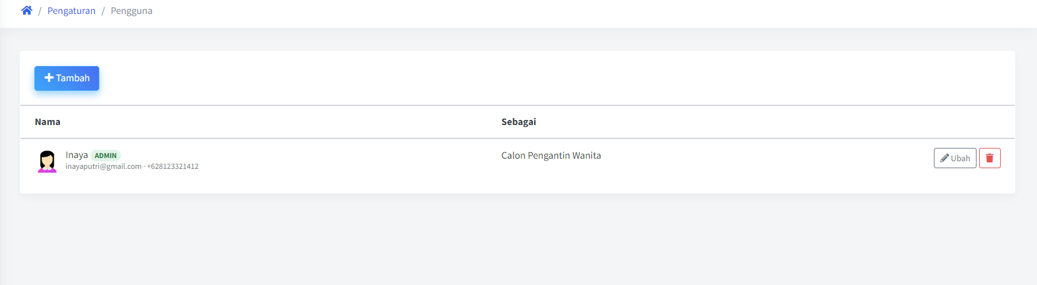Click the slash separator after the home icon
The height and width of the screenshot is (285, 1037).
coord(39,11)
